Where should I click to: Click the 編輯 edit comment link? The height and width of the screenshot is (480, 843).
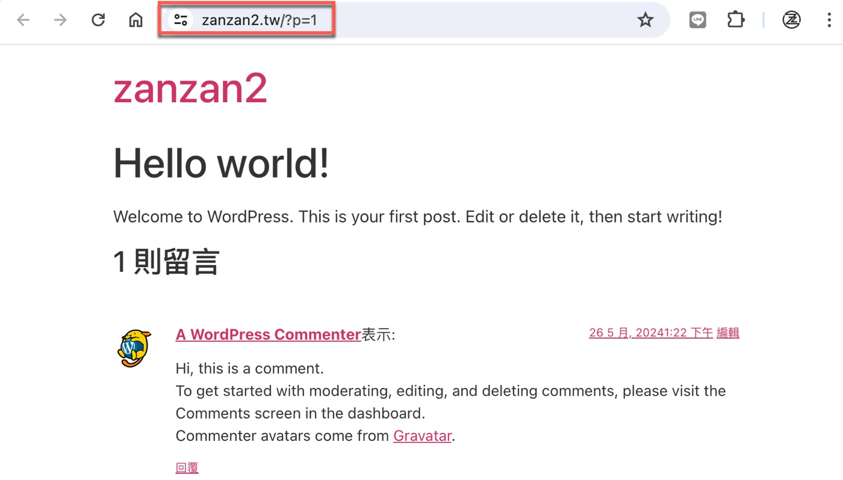tap(728, 333)
